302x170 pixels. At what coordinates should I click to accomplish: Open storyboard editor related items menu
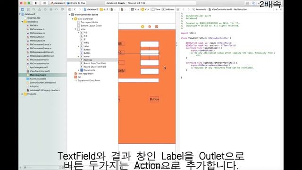coord(69,9)
